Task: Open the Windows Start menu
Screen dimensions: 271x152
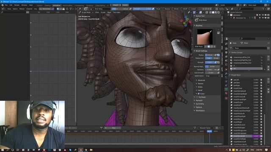Action: tap(3, 150)
